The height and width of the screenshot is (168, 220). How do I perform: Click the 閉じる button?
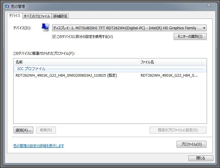coord(201,158)
